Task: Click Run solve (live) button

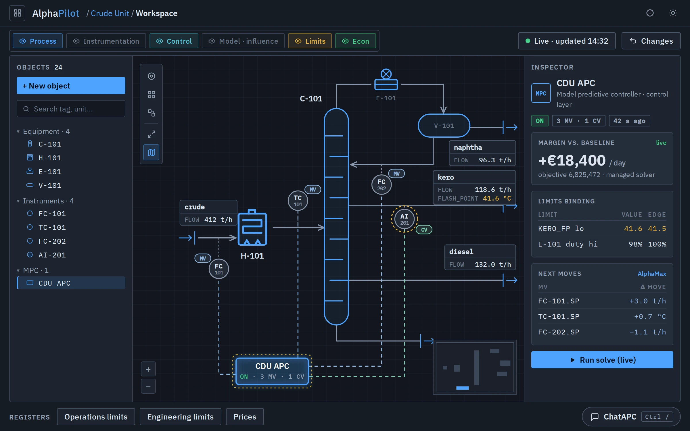Action: pos(602,360)
